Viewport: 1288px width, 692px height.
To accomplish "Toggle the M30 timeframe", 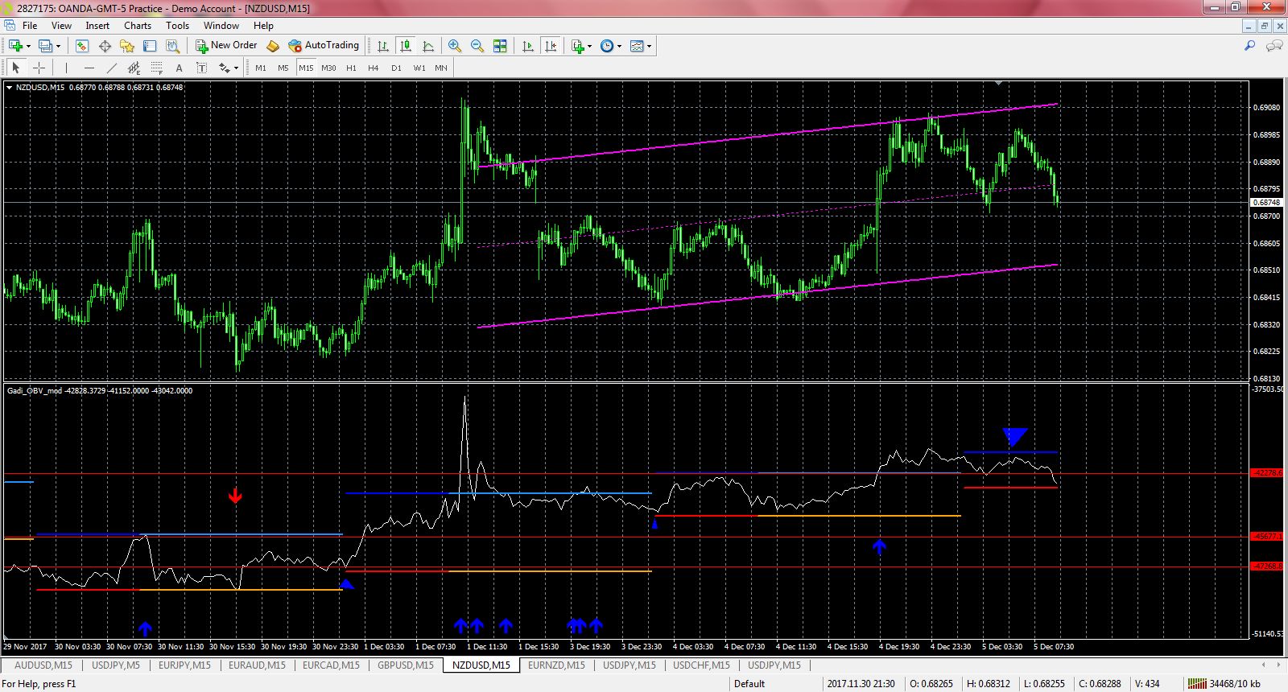I will [x=328, y=68].
